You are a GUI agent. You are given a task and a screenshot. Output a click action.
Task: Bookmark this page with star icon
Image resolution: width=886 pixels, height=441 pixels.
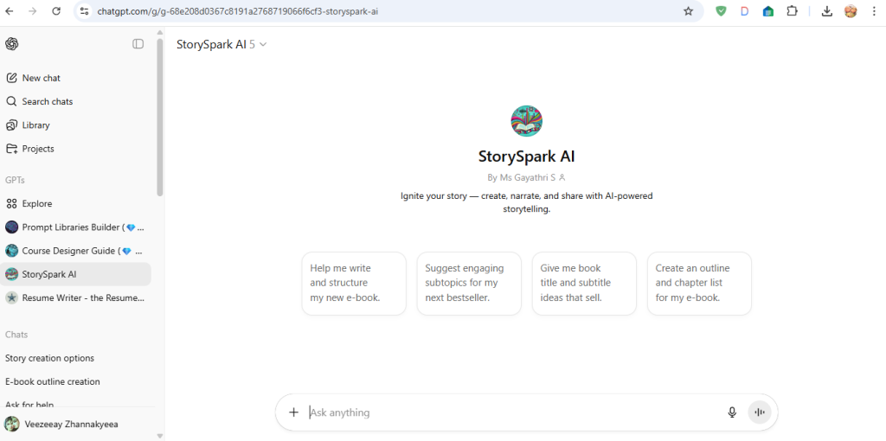pyautogui.click(x=688, y=11)
